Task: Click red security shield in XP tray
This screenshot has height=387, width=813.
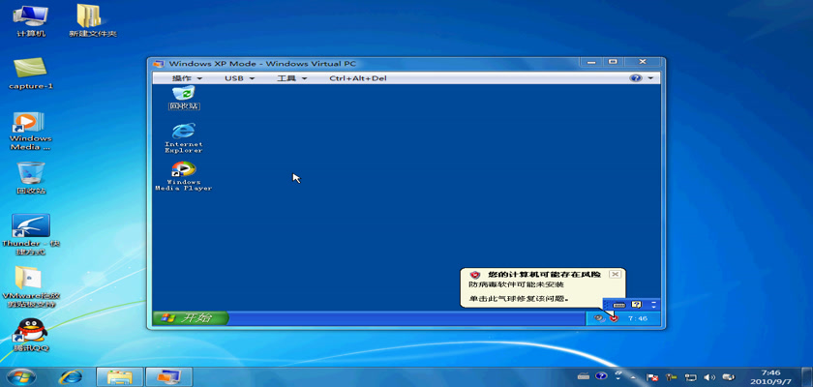Action: [x=614, y=318]
